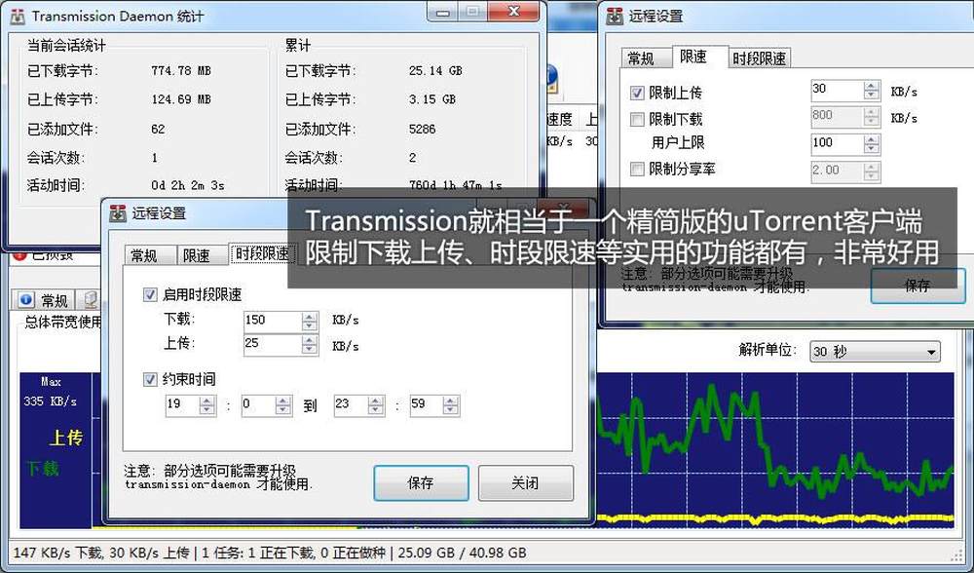Increase start hour 19 with up arrow

pyautogui.click(x=206, y=401)
